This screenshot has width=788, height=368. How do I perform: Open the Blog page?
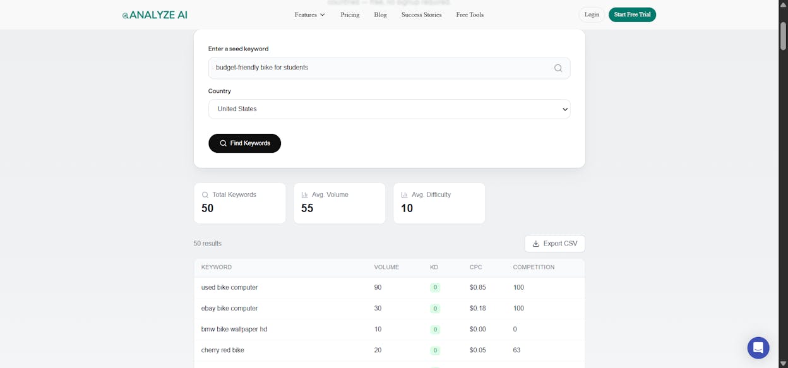380,15
